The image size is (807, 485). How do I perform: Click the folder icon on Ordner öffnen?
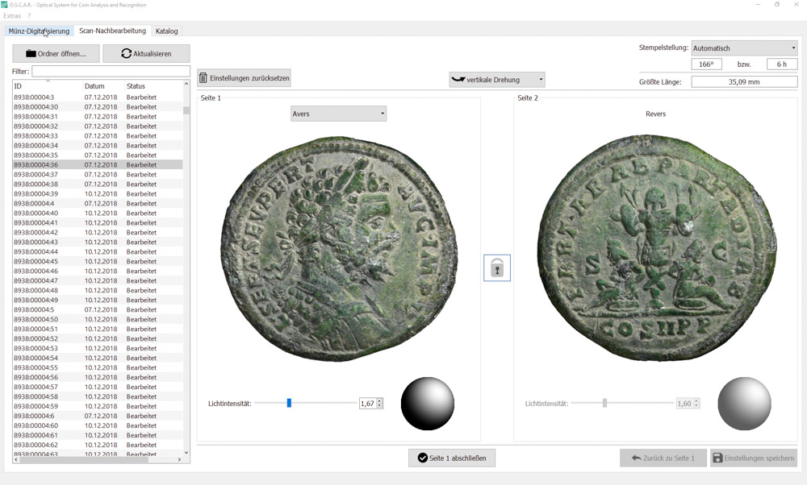pos(31,54)
